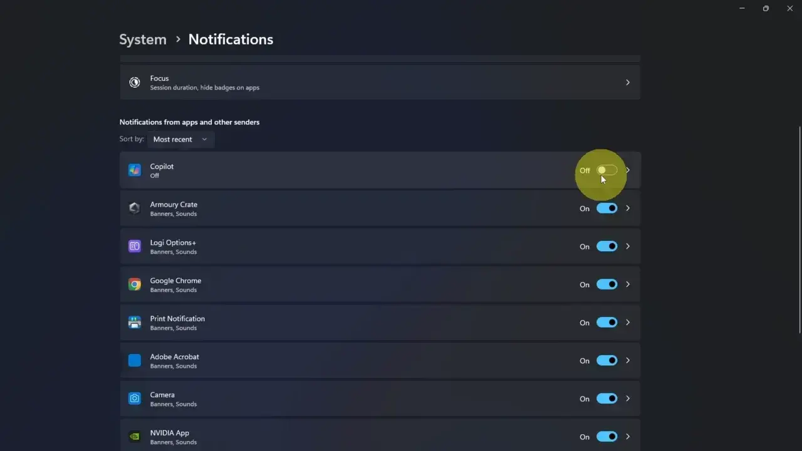Click the Armoury Crate app icon
Viewport: 802px width, 451px height.
[x=135, y=209]
